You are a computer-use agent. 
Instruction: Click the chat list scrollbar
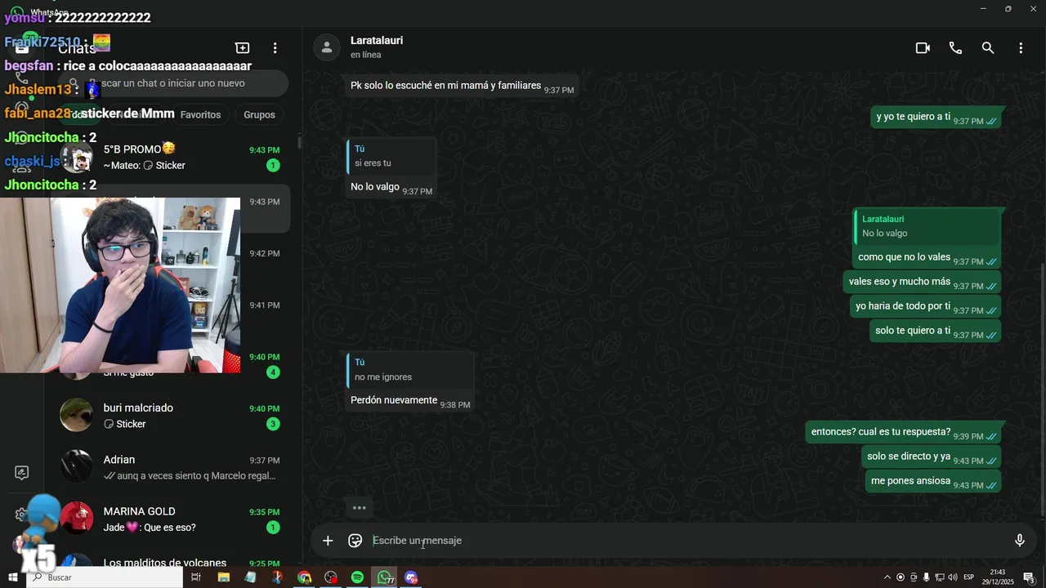[x=298, y=142]
